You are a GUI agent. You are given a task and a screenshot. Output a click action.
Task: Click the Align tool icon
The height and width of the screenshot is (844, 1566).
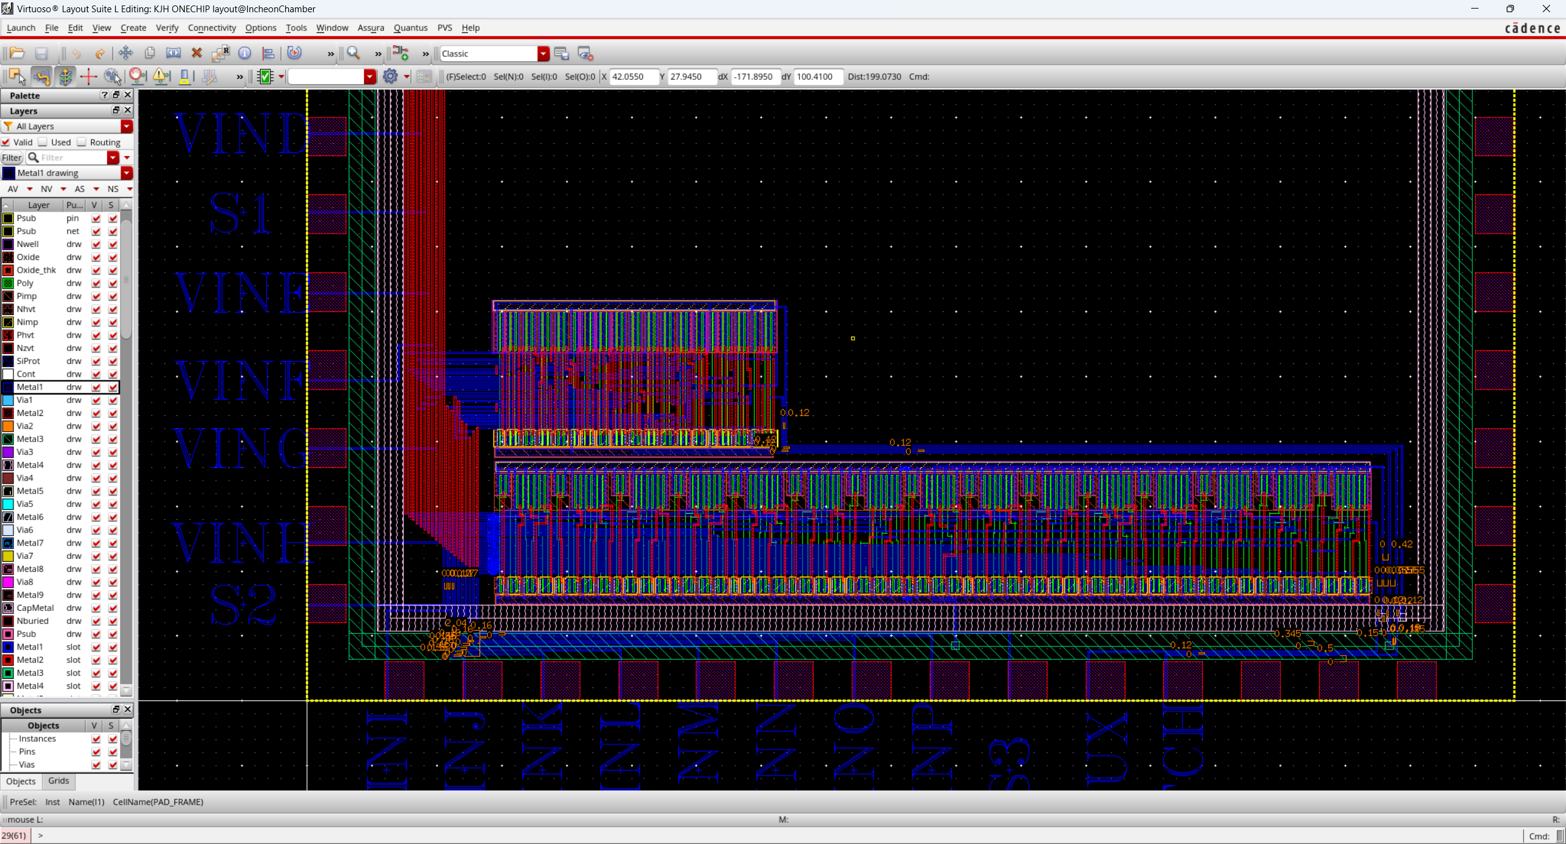[268, 53]
